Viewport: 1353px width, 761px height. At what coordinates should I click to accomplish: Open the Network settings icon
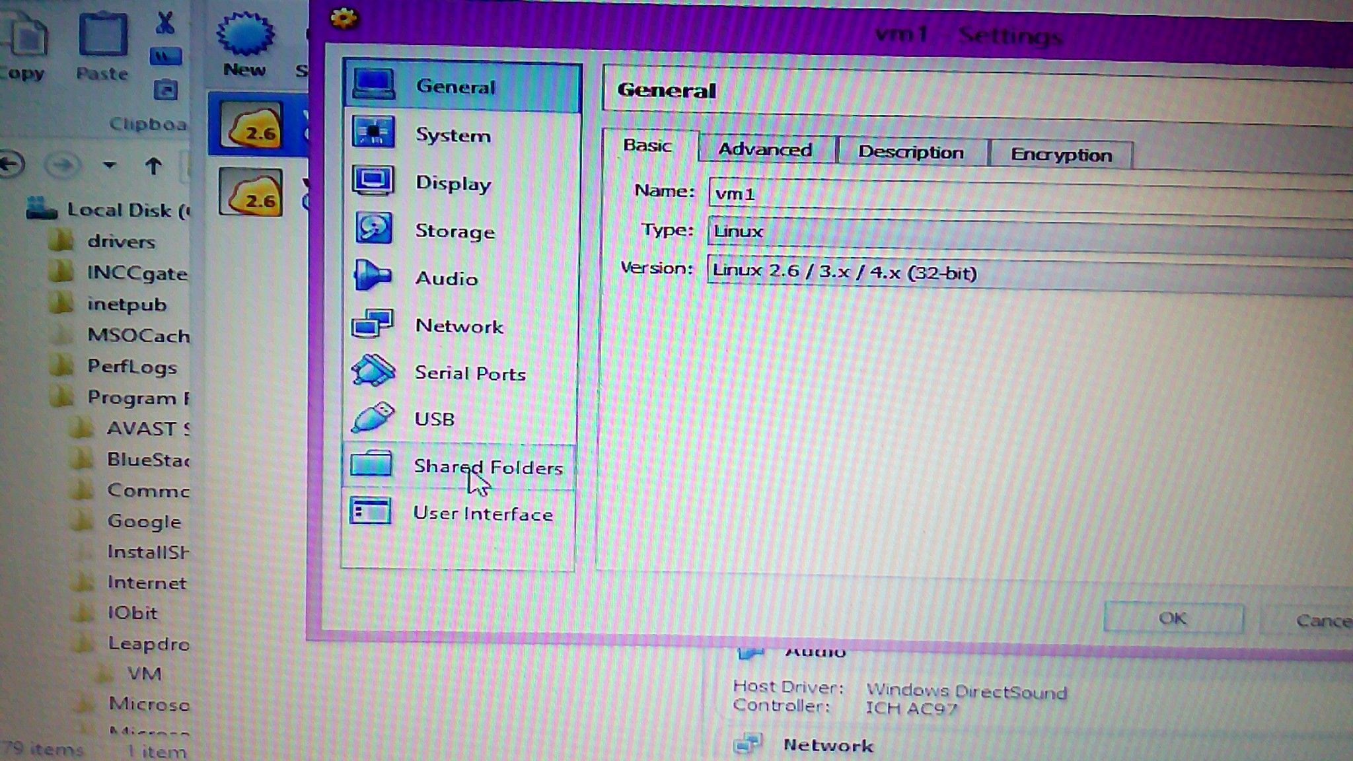pos(372,324)
